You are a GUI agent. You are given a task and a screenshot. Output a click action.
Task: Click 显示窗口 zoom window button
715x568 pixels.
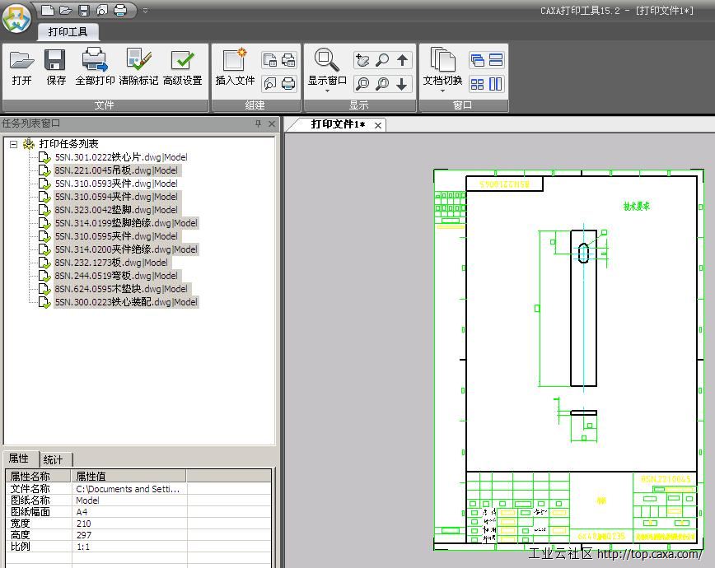[327, 67]
